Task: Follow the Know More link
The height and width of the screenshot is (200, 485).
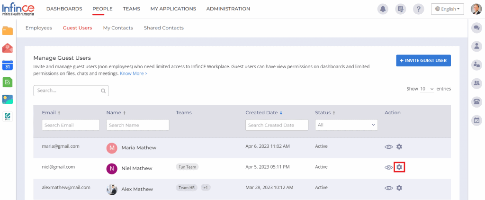Action: point(133,73)
